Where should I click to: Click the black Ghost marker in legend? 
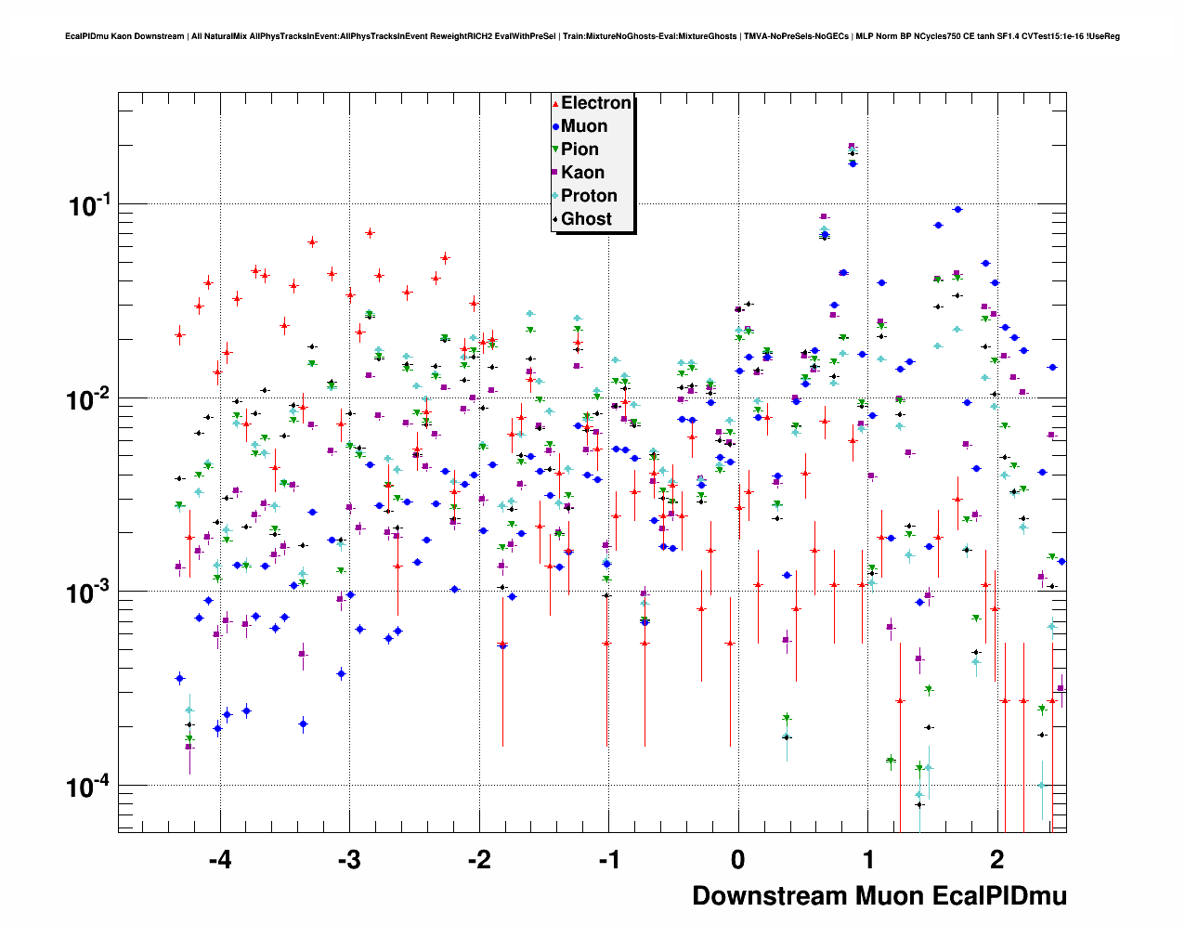tap(555, 219)
